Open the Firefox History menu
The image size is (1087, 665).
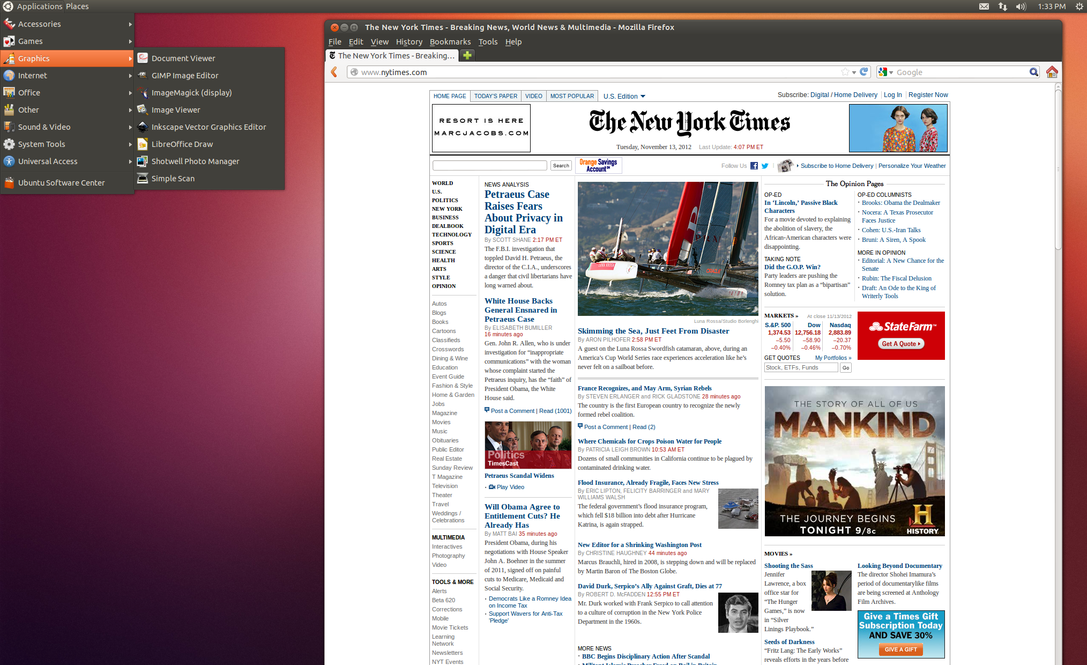coord(409,42)
